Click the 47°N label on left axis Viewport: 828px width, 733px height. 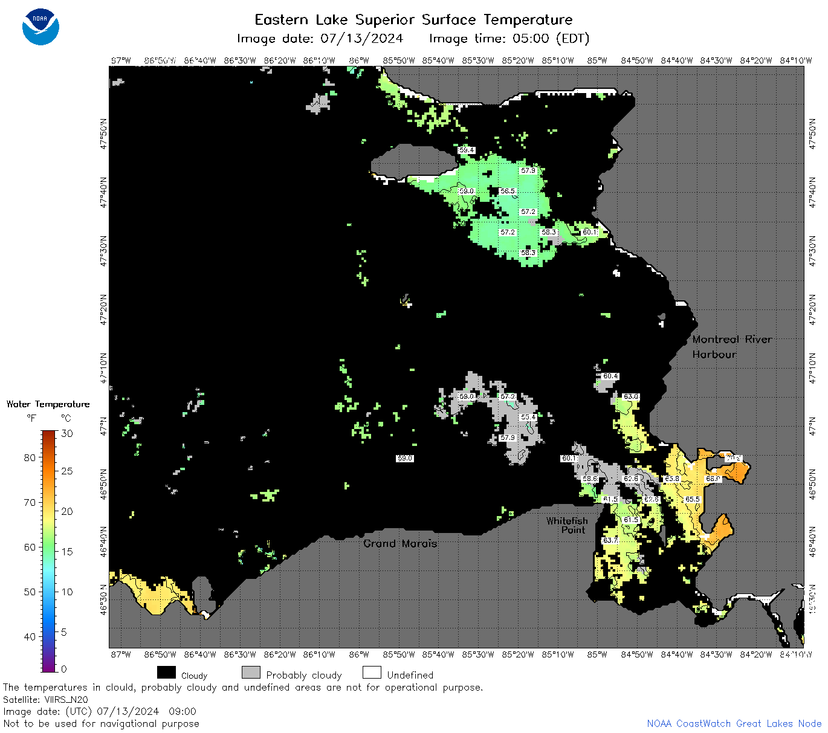pyautogui.click(x=104, y=427)
